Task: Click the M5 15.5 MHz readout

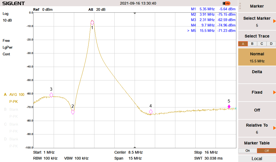Action: 212,31
